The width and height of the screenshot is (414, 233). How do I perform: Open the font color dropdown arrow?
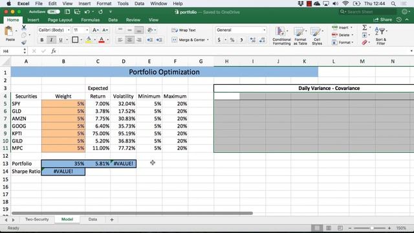[x=108, y=40]
